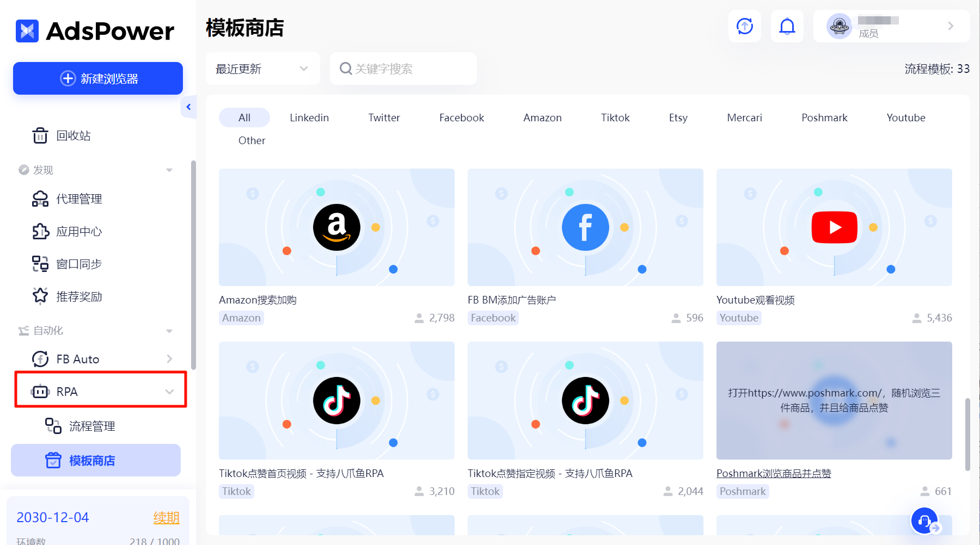The image size is (980, 545).
Task: Click the Facebook tag under FB BM template
Action: (x=493, y=318)
